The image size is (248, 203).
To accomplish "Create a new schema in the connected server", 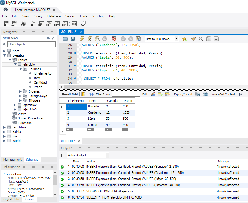I will point(33,23).
